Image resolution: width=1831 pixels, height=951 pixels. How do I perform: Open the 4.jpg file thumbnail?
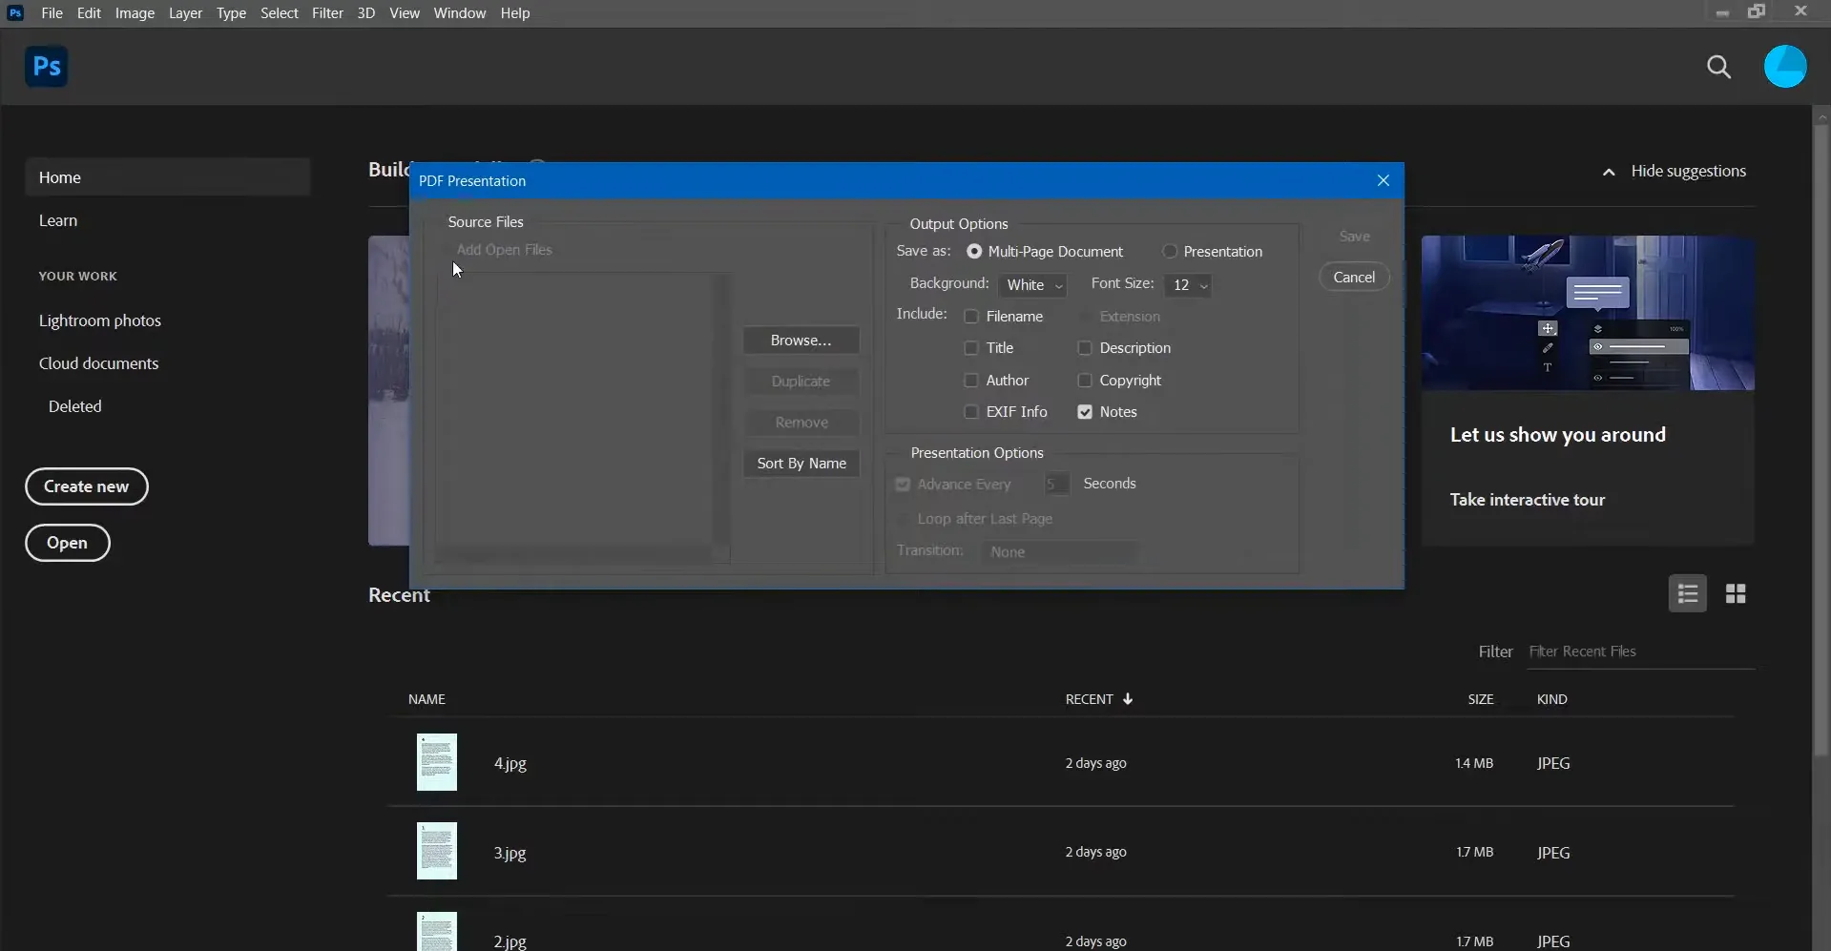(437, 762)
